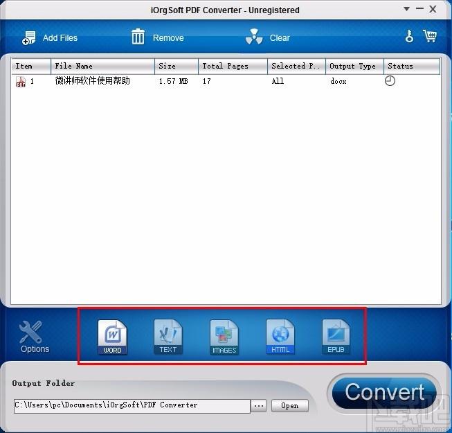Click the Total Pages column header
Image resolution: width=452 pixels, height=433 pixels.
233,66
